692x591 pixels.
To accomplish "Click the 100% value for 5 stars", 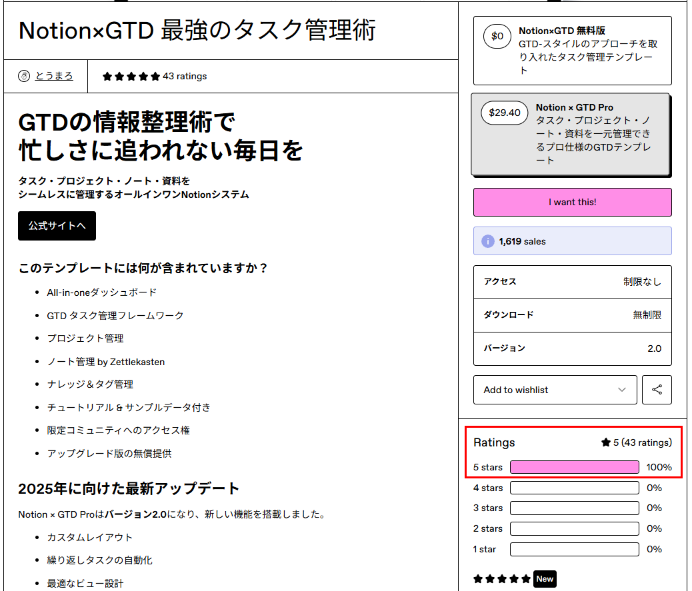I will point(659,467).
